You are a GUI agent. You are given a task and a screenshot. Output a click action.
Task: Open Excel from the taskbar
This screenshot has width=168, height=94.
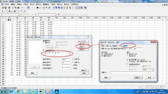(x=33, y=92)
